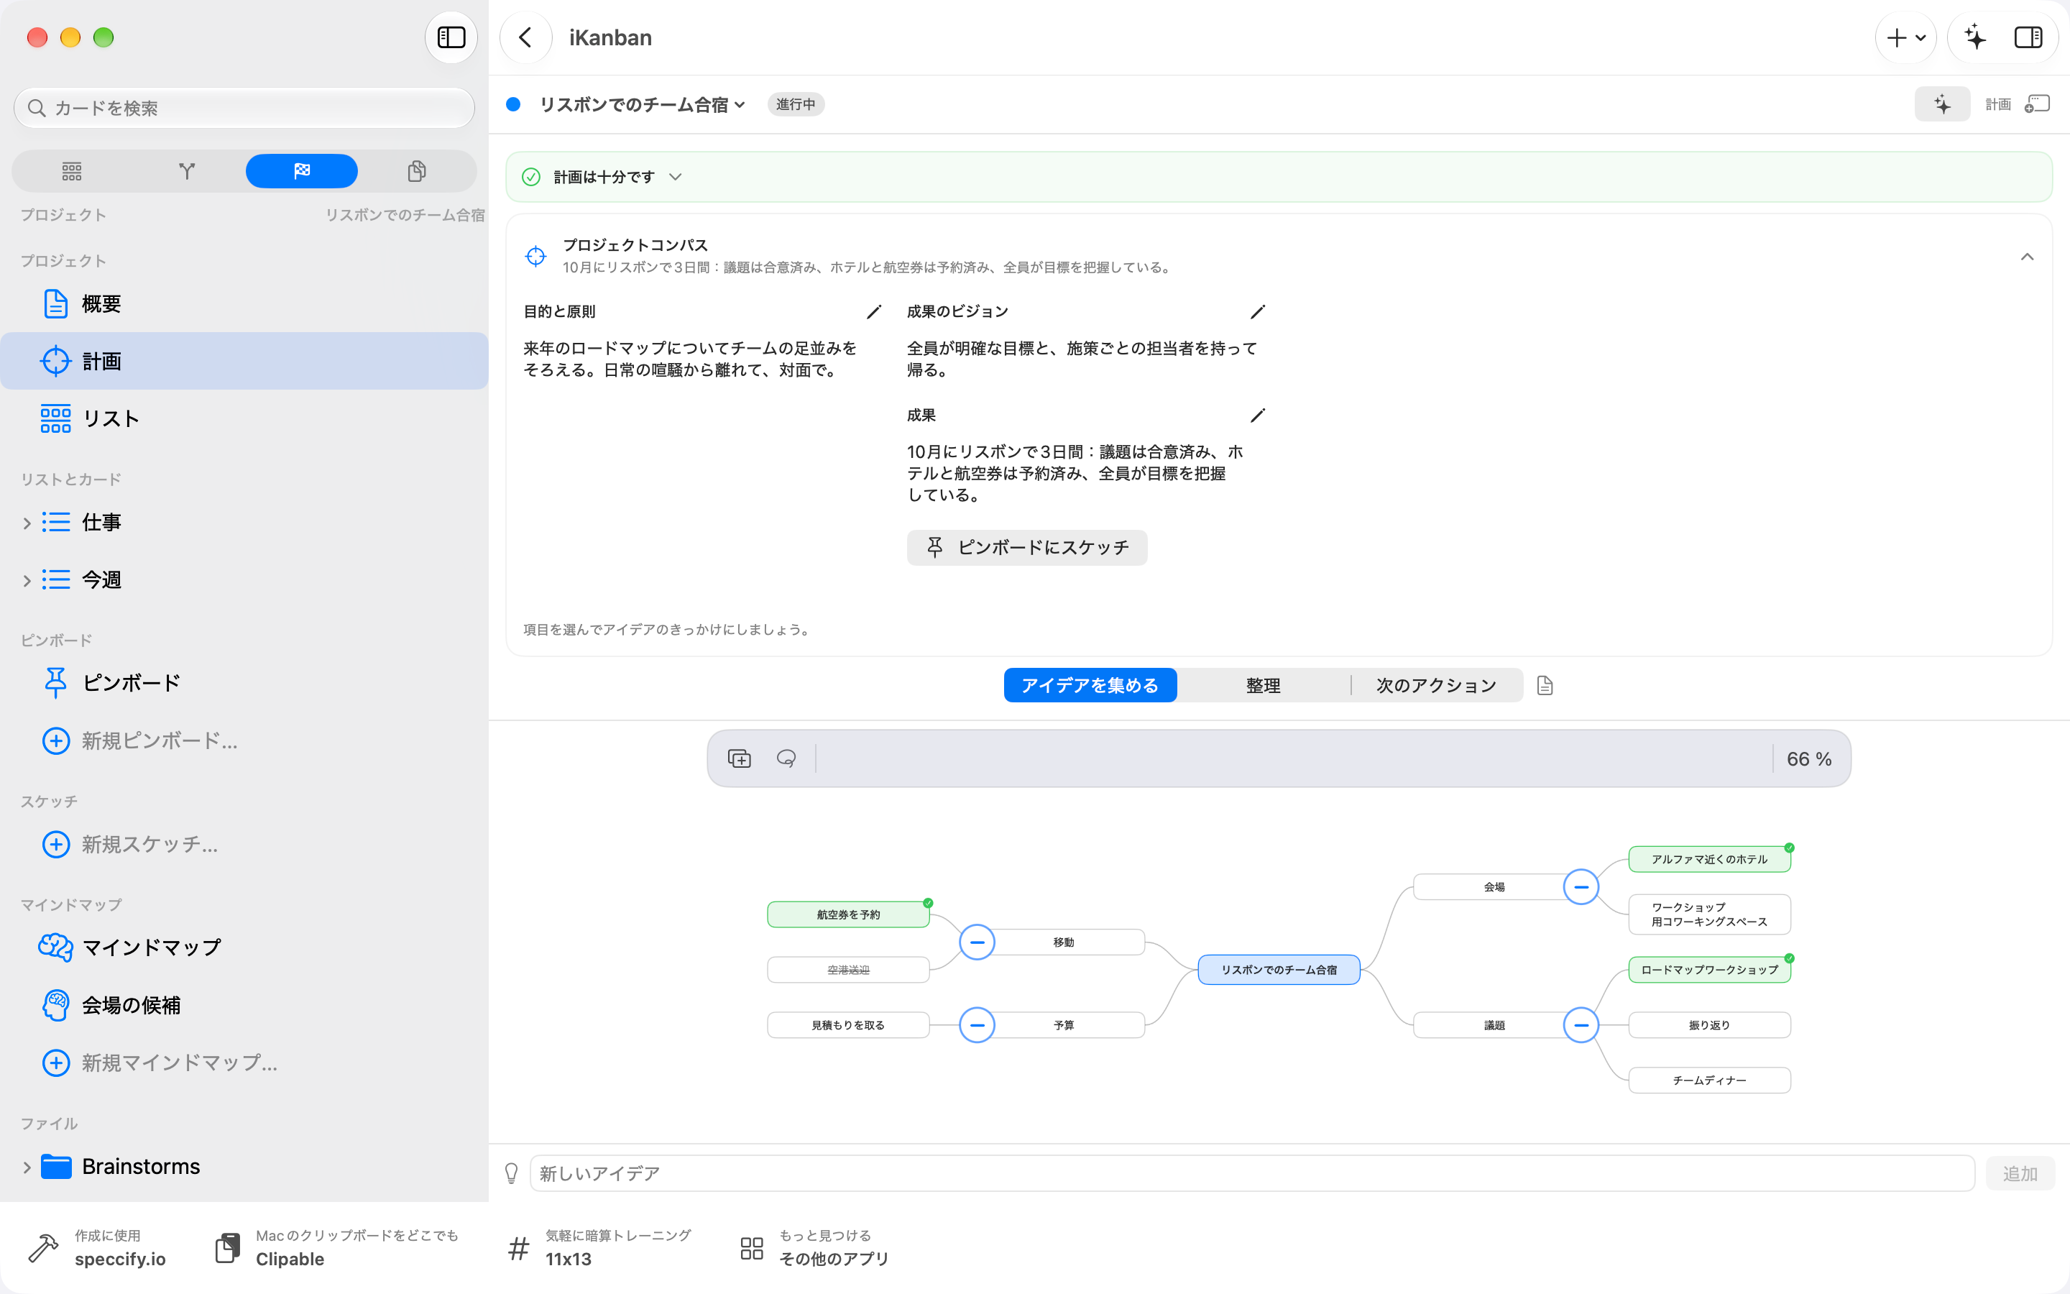Switch to the 整理 tab
Image resolution: width=2070 pixels, height=1294 pixels.
click(x=1263, y=686)
